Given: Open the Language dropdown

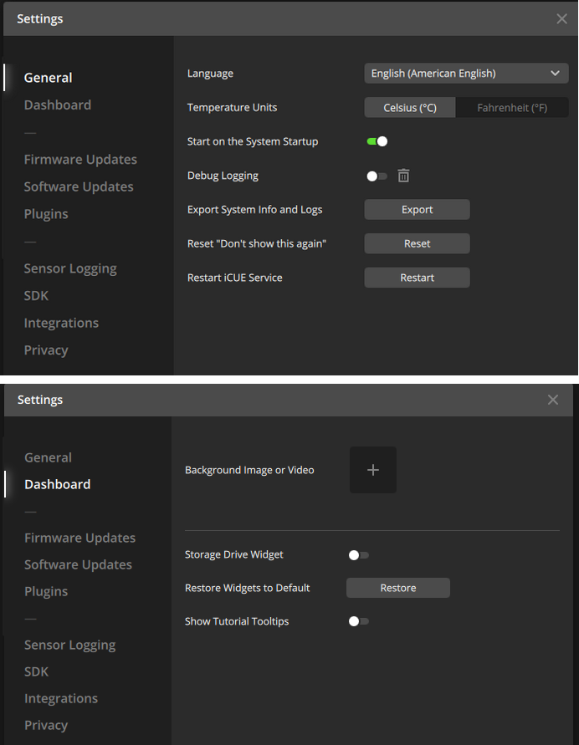Looking at the screenshot, I should (x=466, y=74).
